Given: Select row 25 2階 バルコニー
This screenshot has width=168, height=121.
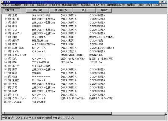Looking at the screenshot, I should click(x=56, y=102).
